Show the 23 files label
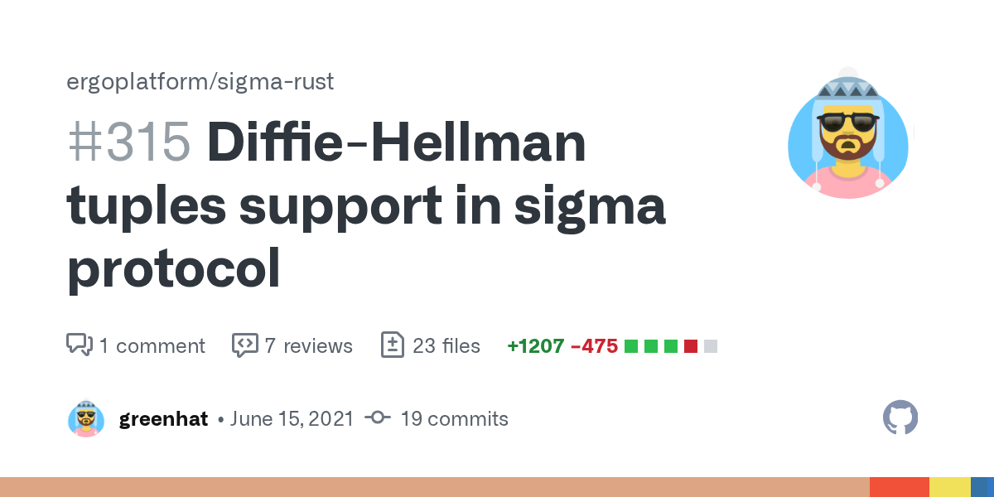The height and width of the screenshot is (497, 994). (x=446, y=345)
